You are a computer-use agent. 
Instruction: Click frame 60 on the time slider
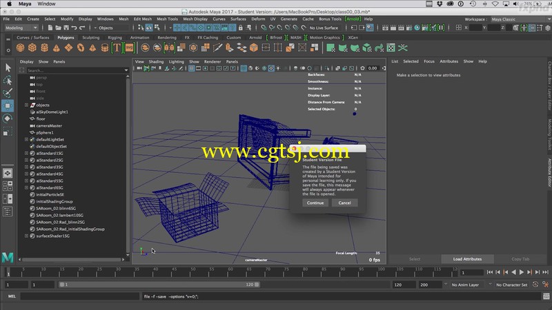(230, 271)
